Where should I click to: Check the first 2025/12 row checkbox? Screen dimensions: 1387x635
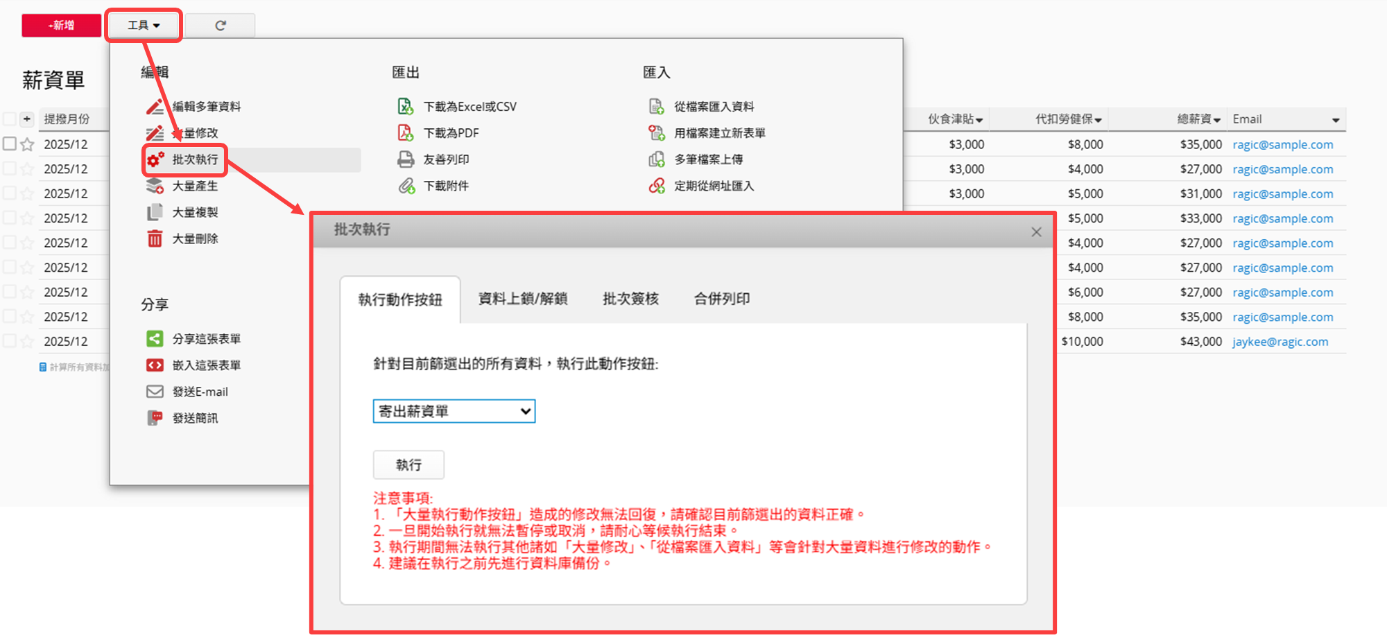click(10, 144)
